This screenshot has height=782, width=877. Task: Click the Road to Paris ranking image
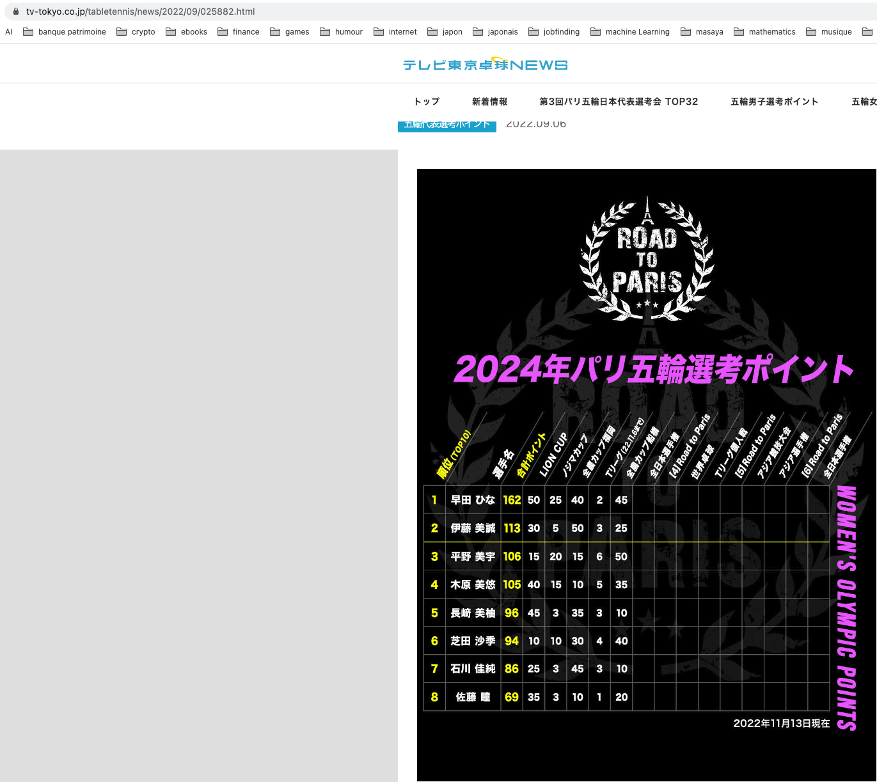coord(647,475)
